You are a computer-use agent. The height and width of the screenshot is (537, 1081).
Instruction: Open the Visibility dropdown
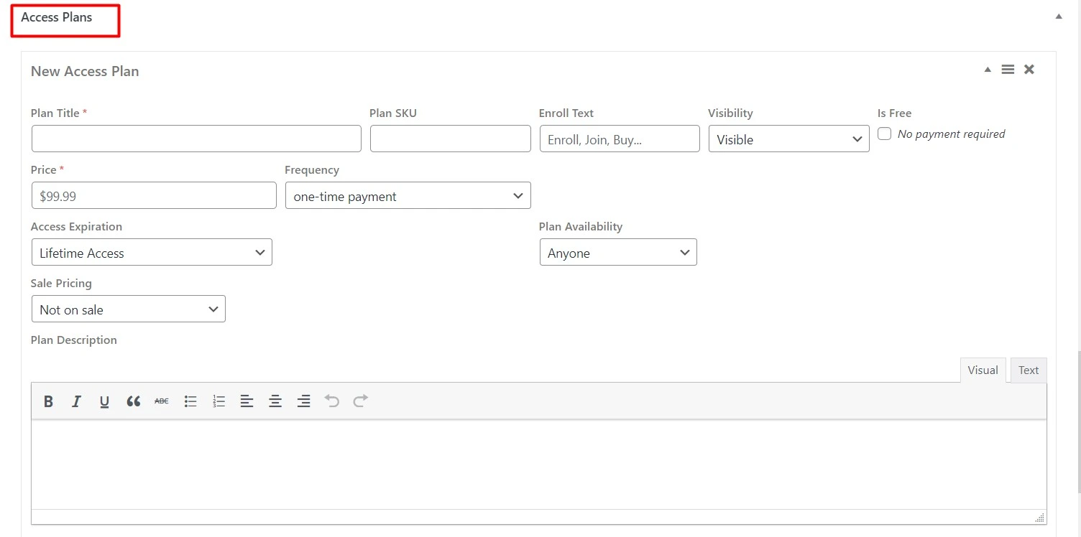click(788, 139)
